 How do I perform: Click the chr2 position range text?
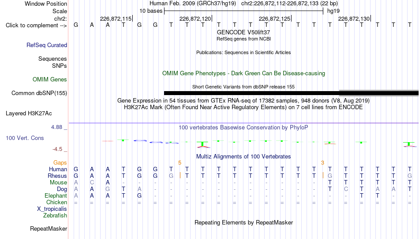pos(289,4)
